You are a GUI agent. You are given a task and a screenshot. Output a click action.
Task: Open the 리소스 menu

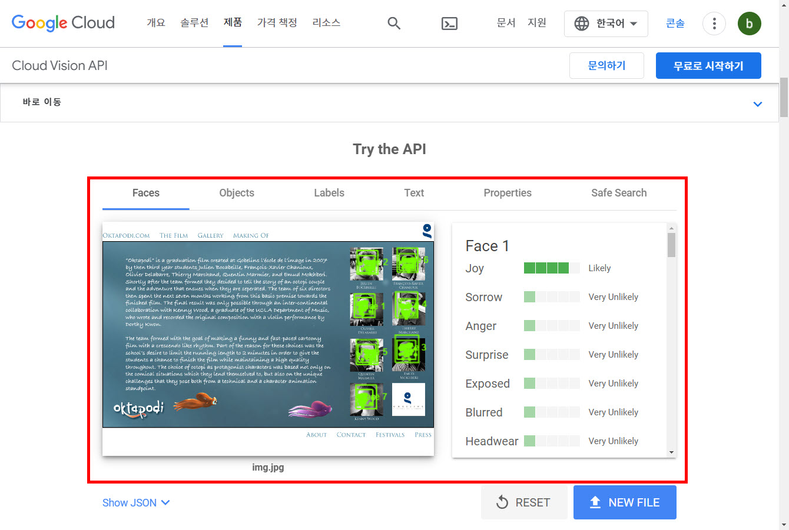[x=326, y=23]
